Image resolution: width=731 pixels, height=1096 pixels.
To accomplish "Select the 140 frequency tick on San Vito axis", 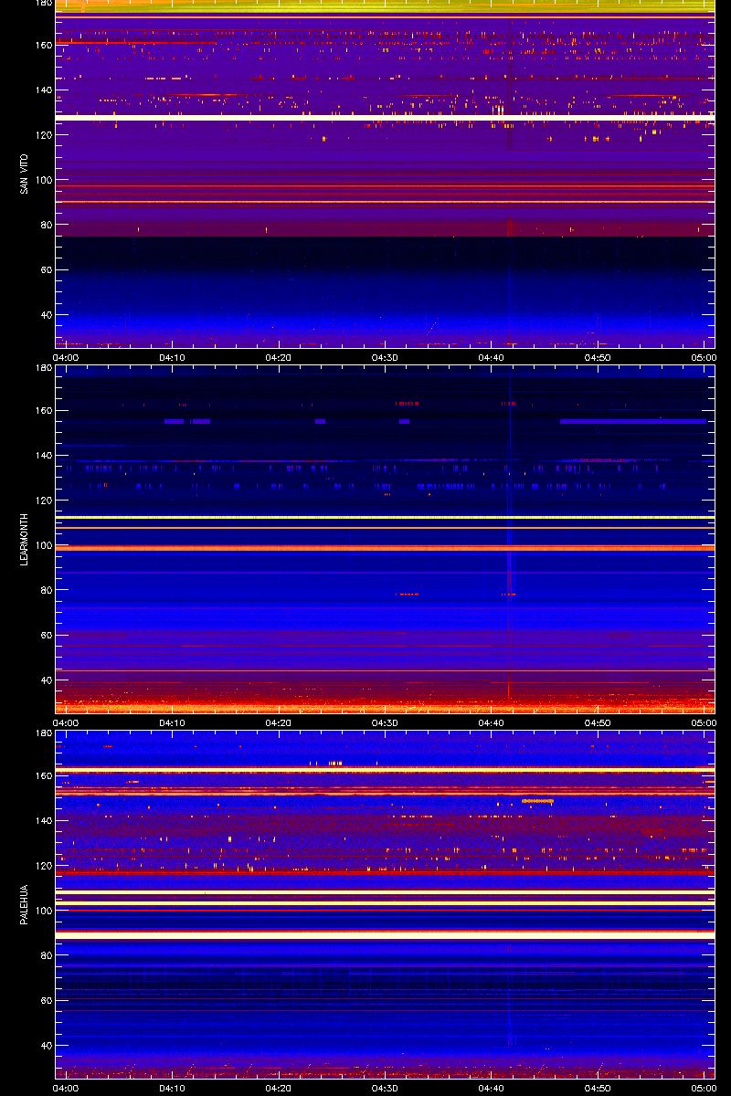I will pyautogui.click(x=42, y=90).
